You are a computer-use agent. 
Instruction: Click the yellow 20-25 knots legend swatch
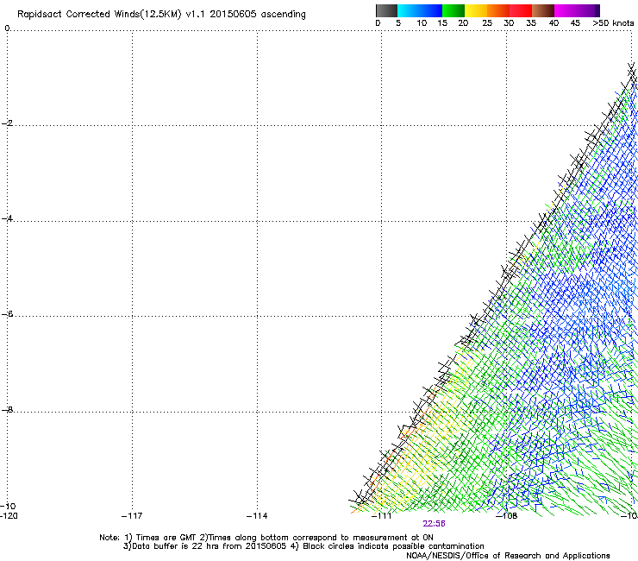point(476,10)
